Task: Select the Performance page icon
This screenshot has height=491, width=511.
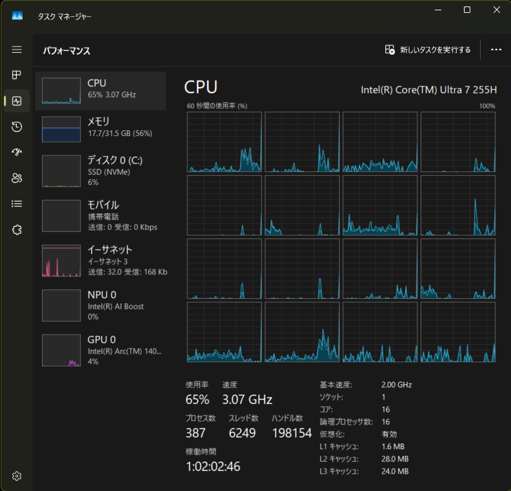Action: [x=17, y=101]
